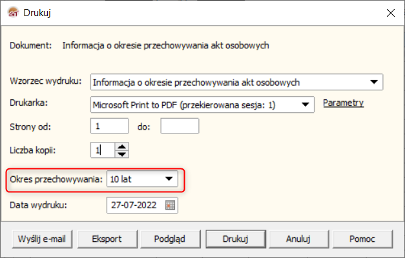The image size is (405, 258).
Task: Click the Drukuj button to print
Action: 236,239
